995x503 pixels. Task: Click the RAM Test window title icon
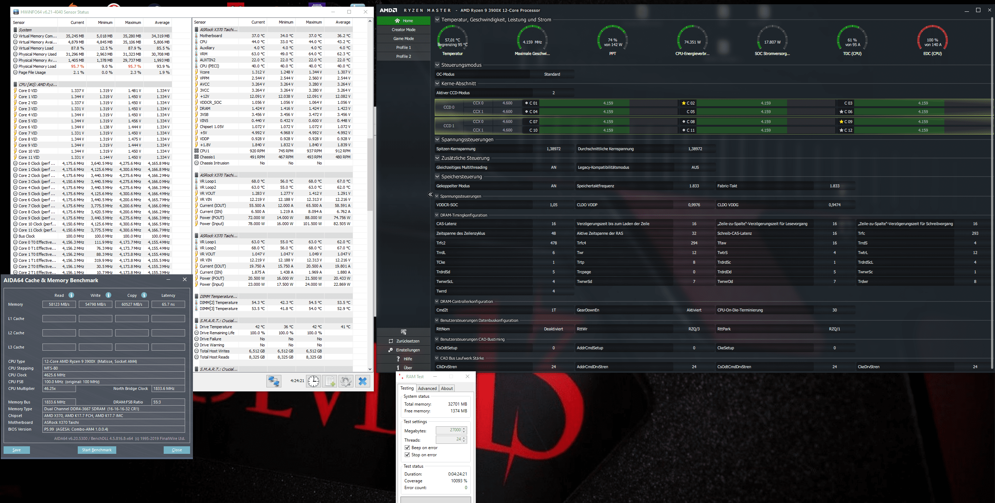[x=401, y=376]
